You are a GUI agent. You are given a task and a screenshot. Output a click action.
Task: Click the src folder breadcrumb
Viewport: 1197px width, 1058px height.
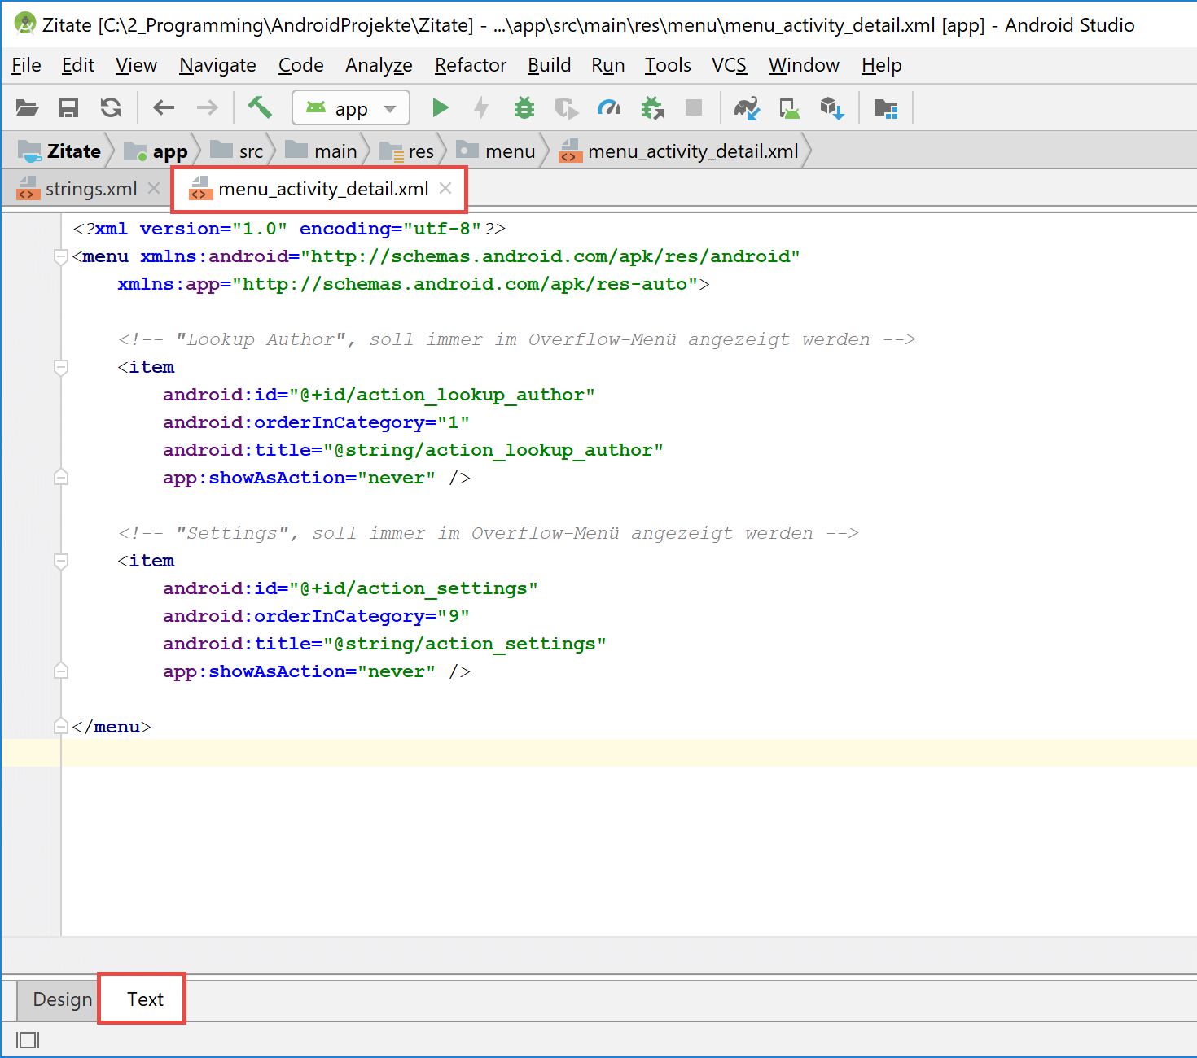point(237,151)
